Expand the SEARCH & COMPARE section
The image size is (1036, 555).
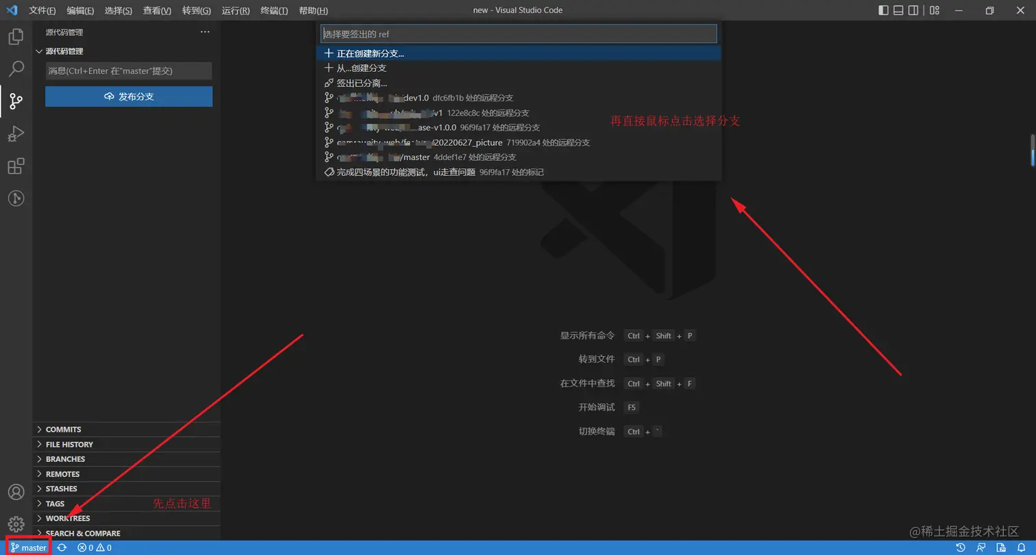click(127, 533)
